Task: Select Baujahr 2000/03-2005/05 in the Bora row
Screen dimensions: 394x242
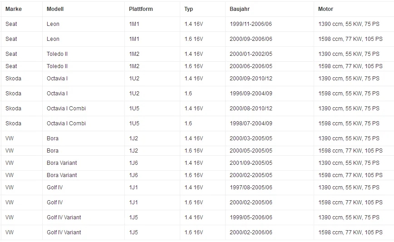Action: tap(251, 138)
